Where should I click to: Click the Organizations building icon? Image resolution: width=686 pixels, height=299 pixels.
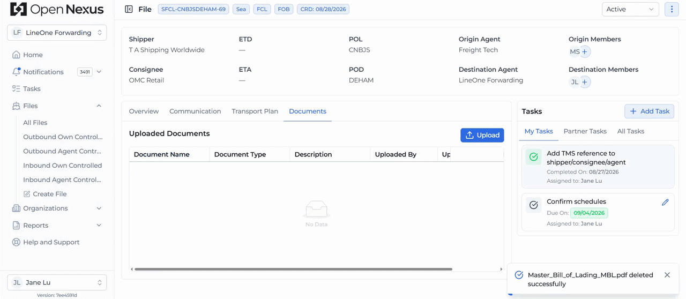pyautogui.click(x=16, y=208)
